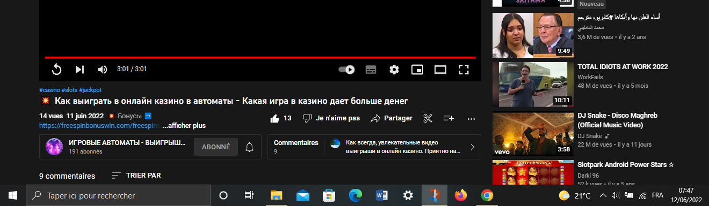This screenshot has width=709, height=206.
Task: Enable miniplayer mode
Action: (x=417, y=70)
